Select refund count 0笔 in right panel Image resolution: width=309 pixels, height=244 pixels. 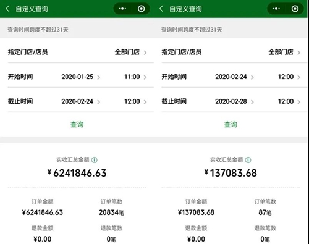click(x=265, y=239)
